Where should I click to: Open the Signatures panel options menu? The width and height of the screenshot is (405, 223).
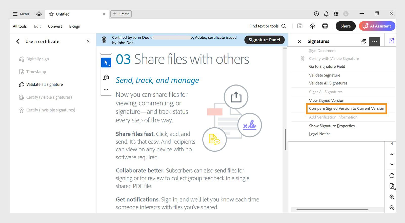[x=374, y=41]
